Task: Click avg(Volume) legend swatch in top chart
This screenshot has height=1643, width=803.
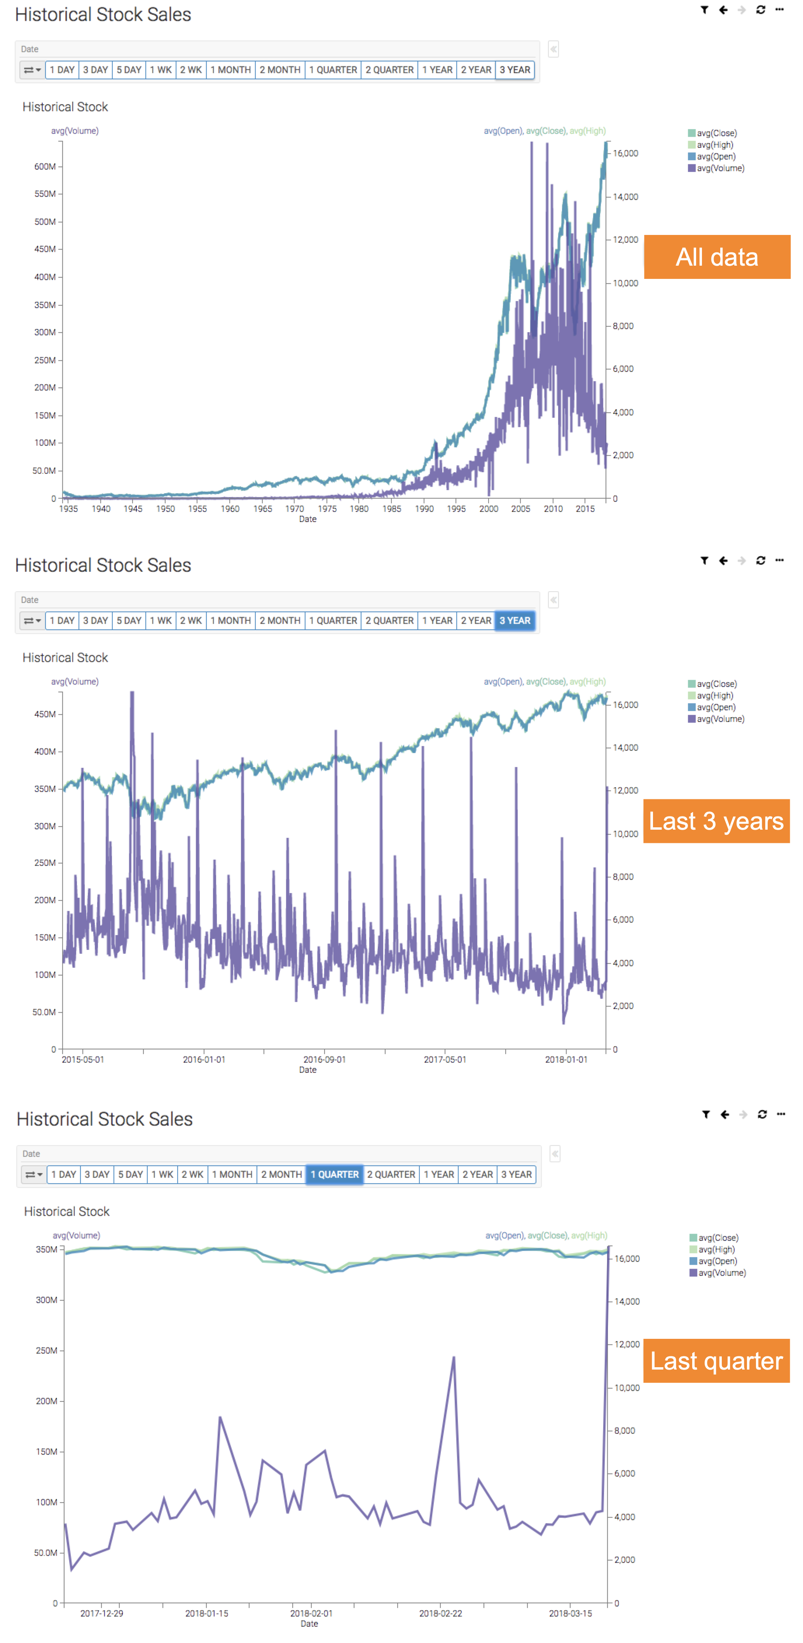Action: point(691,168)
